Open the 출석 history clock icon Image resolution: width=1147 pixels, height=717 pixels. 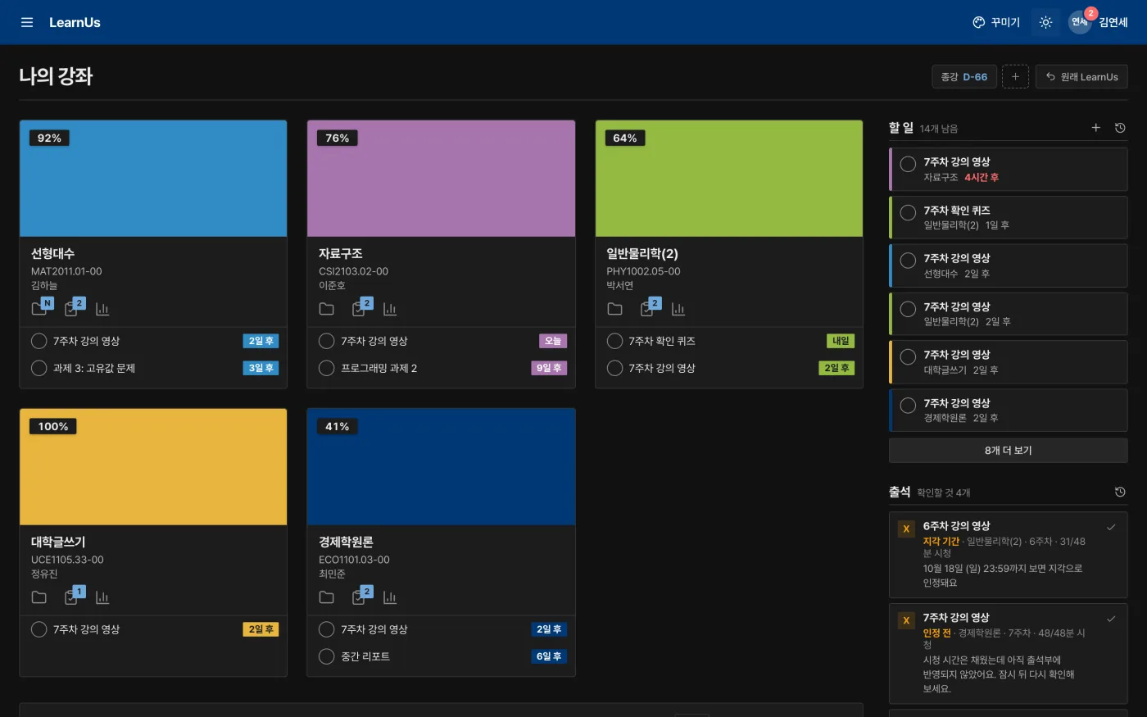pyautogui.click(x=1120, y=492)
